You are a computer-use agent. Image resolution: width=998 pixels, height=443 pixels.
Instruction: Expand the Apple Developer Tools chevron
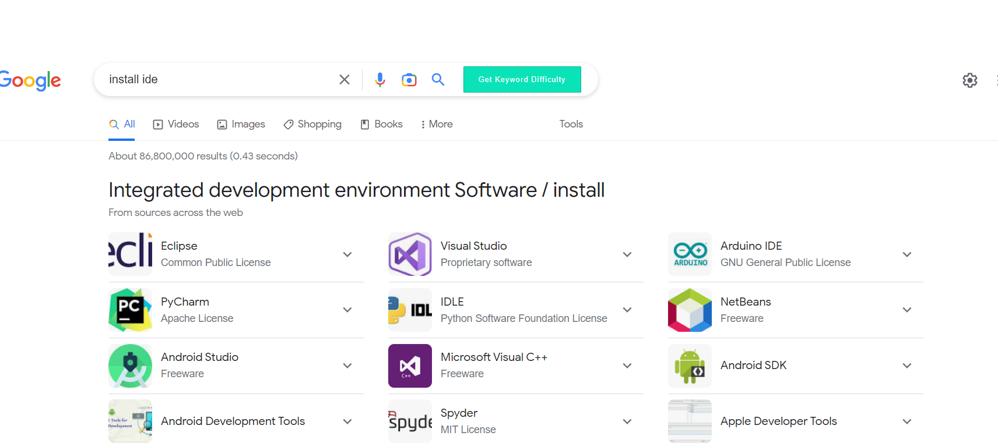pos(907,421)
